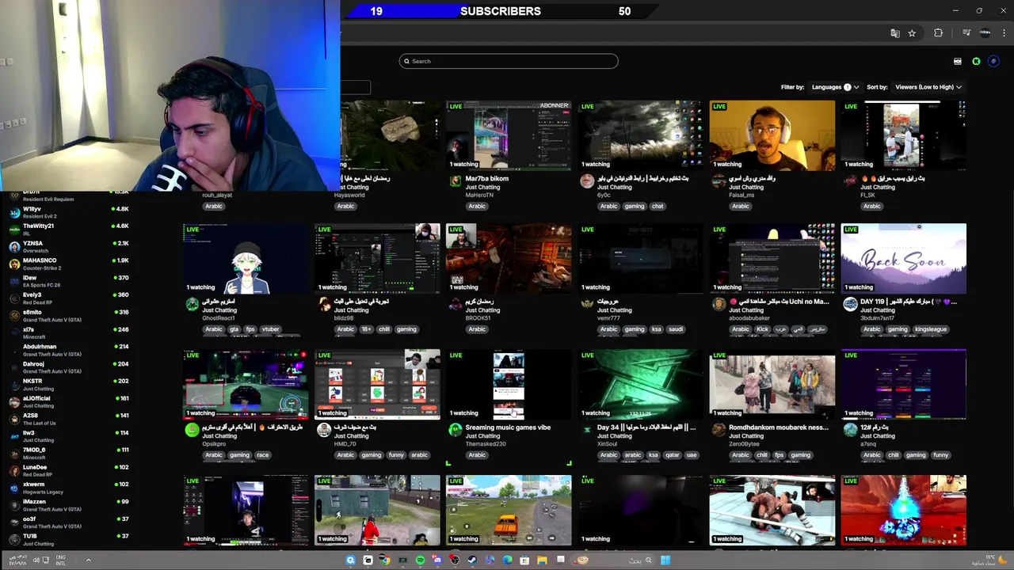1014x570 pixels.
Task: Open the Chrome three-dot menu
Action: coord(1003,33)
